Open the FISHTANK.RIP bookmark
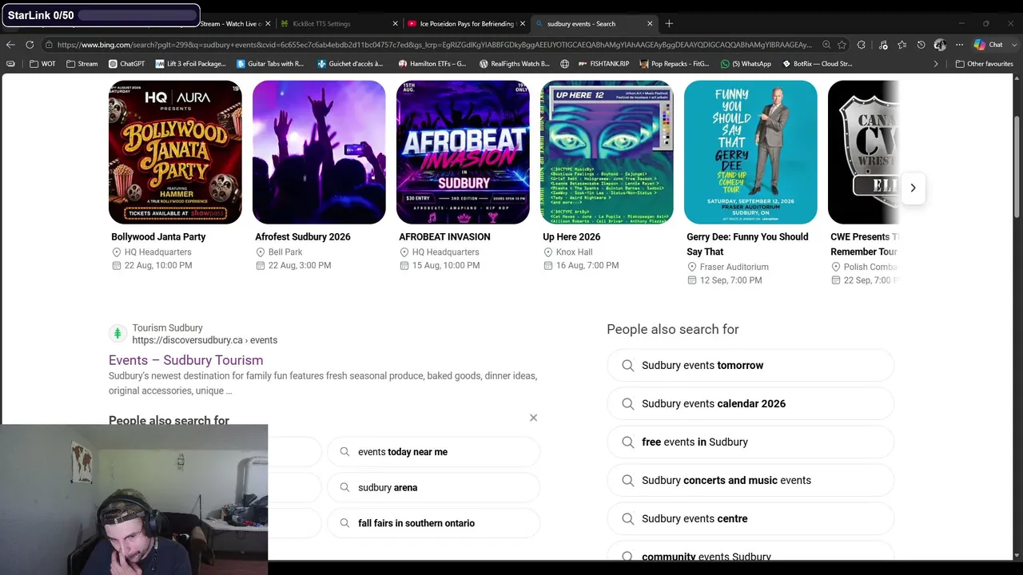1023x575 pixels. click(604, 64)
